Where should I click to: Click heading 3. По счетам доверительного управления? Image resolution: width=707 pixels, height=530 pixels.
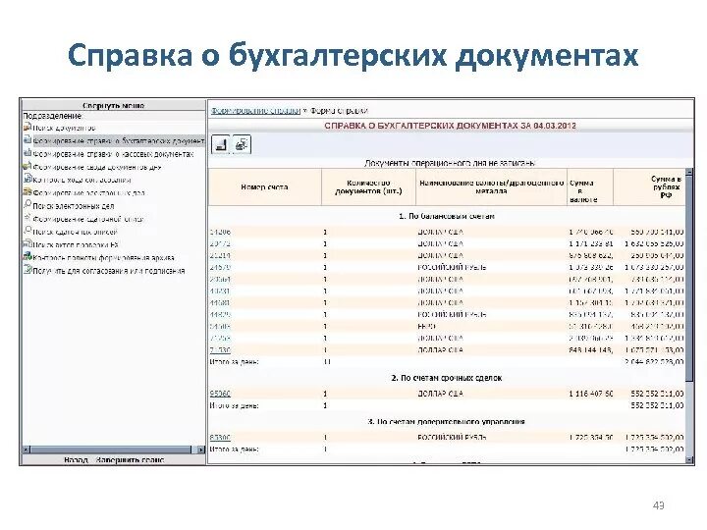click(x=447, y=422)
